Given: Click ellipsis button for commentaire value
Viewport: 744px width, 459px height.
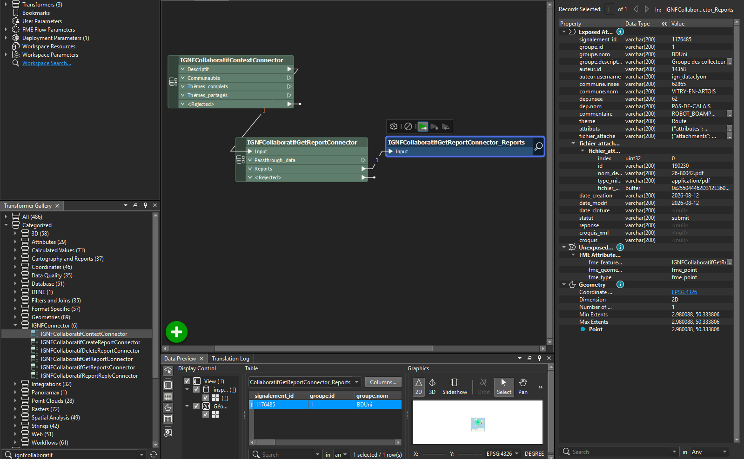Looking at the screenshot, I should [729, 114].
